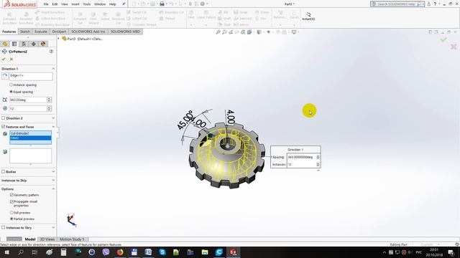Open help for the CirPattern2 PropertyManager

[x=51, y=52]
